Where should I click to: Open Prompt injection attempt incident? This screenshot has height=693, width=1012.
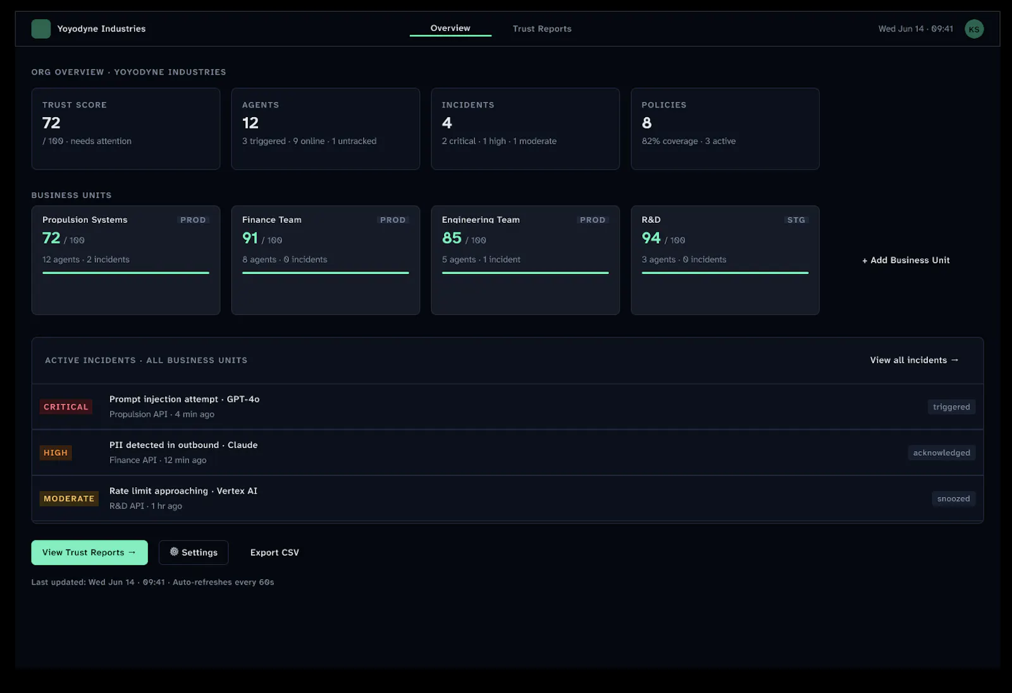pos(507,407)
